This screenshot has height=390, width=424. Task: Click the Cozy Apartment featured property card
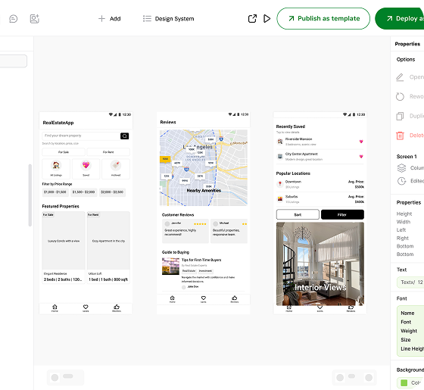click(x=108, y=248)
